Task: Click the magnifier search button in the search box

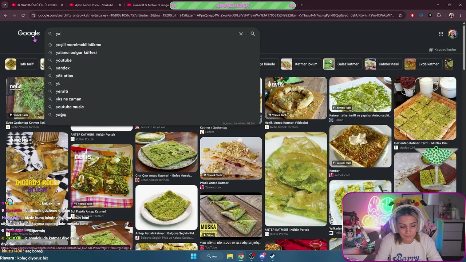Action: (253, 33)
